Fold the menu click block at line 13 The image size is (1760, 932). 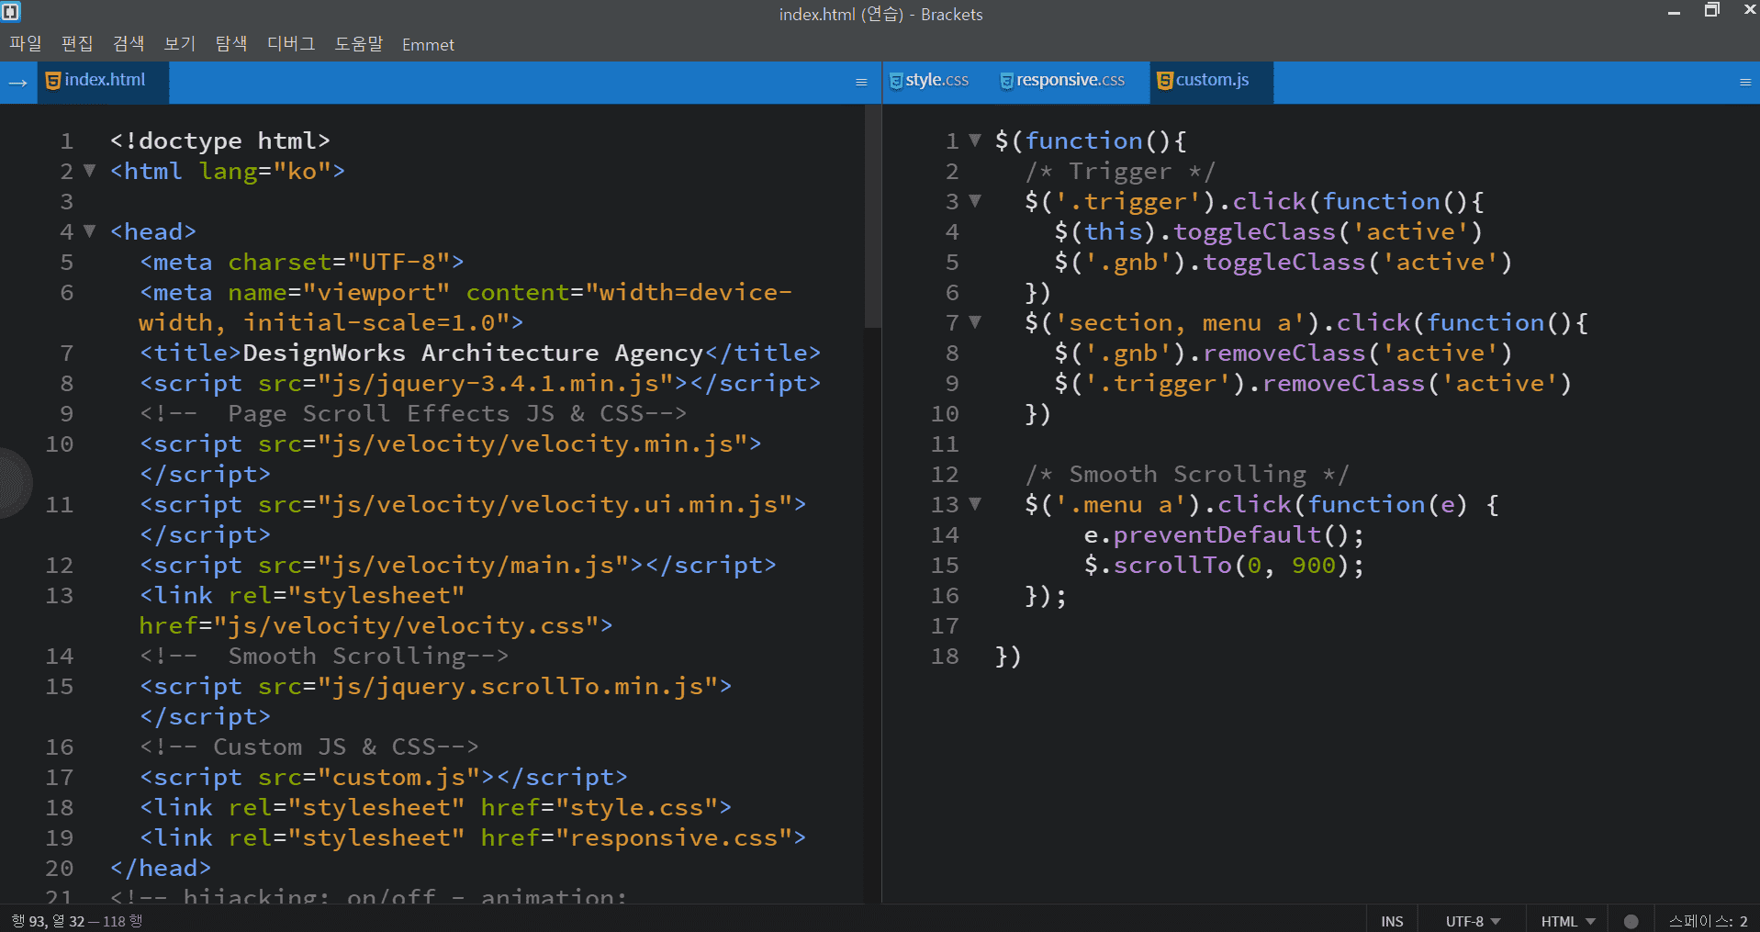pos(975,504)
